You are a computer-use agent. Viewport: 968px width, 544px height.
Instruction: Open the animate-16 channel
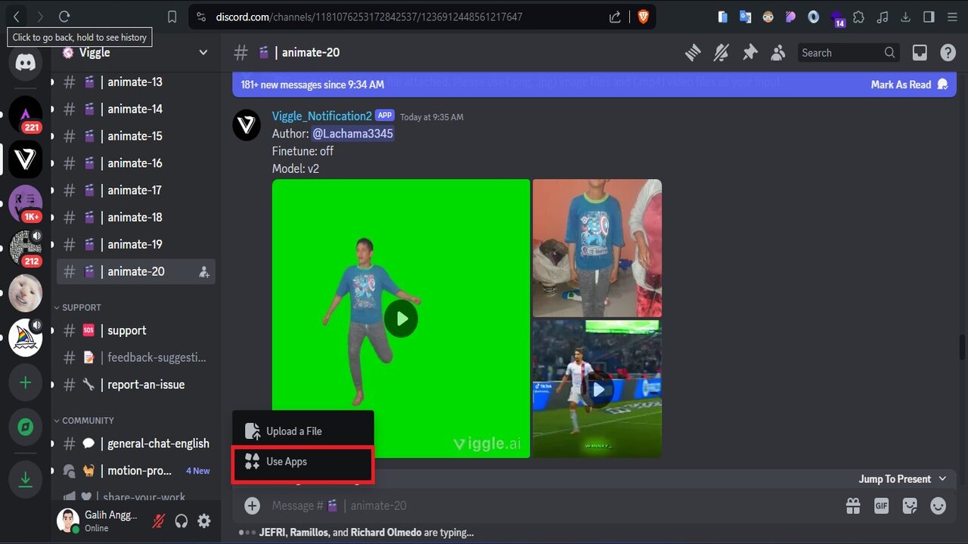136,163
